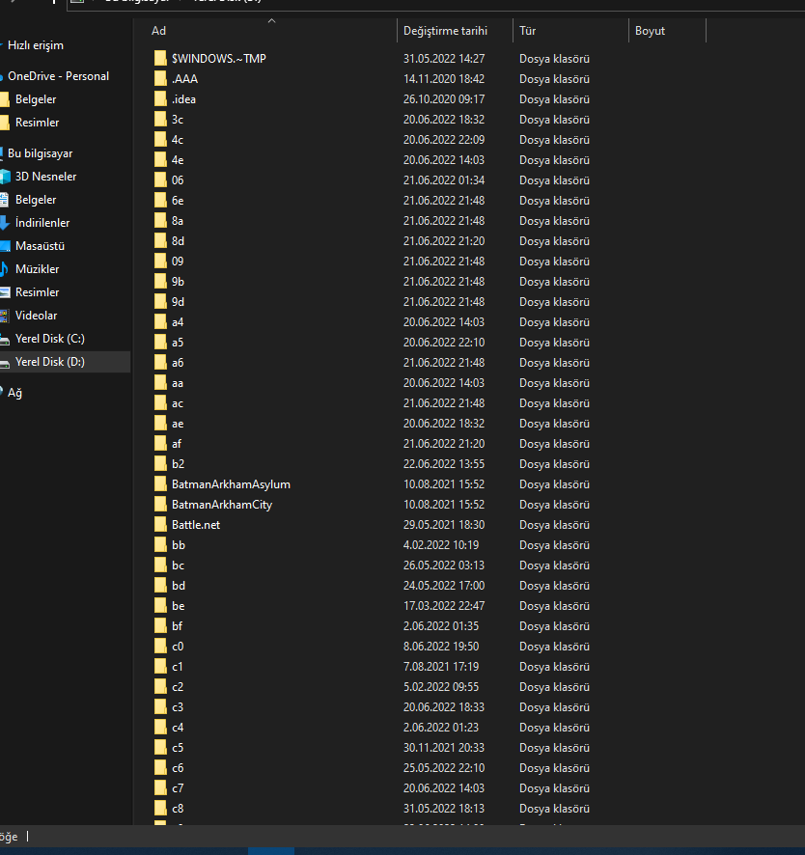Select the folder named be

[x=178, y=606]
